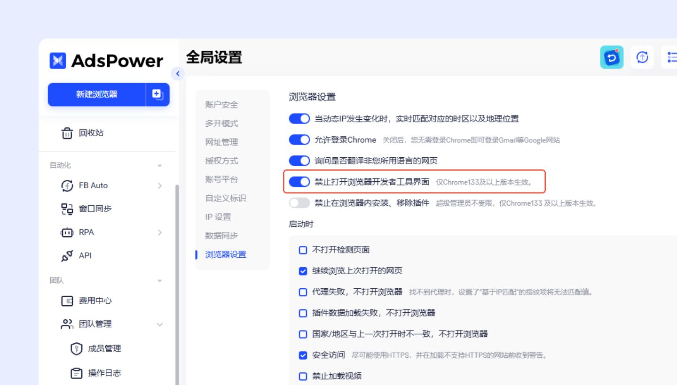Click hint text 仅Chrome133及以上版本生效。

coord(485,182)
